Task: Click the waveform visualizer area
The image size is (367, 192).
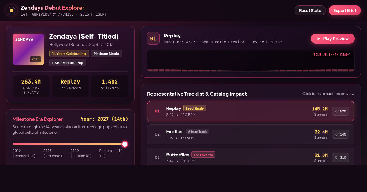Action: click(x=251, y=61)
